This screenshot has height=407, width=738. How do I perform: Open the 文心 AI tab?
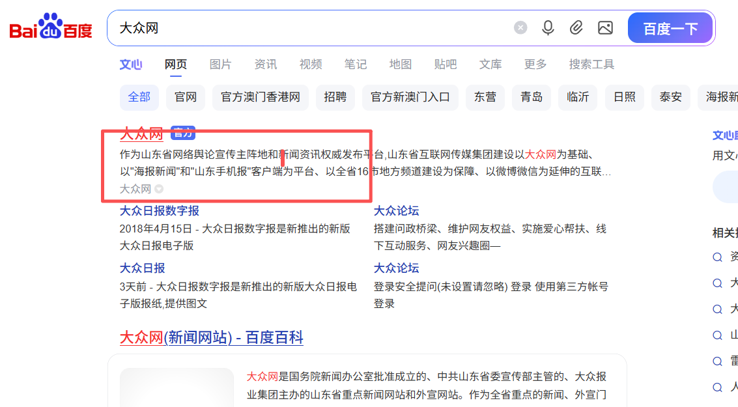point(130,64)
